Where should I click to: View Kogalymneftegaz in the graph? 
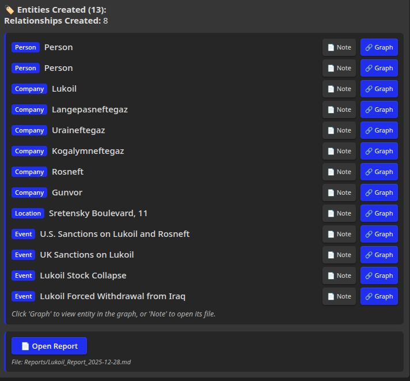[379, 151]
